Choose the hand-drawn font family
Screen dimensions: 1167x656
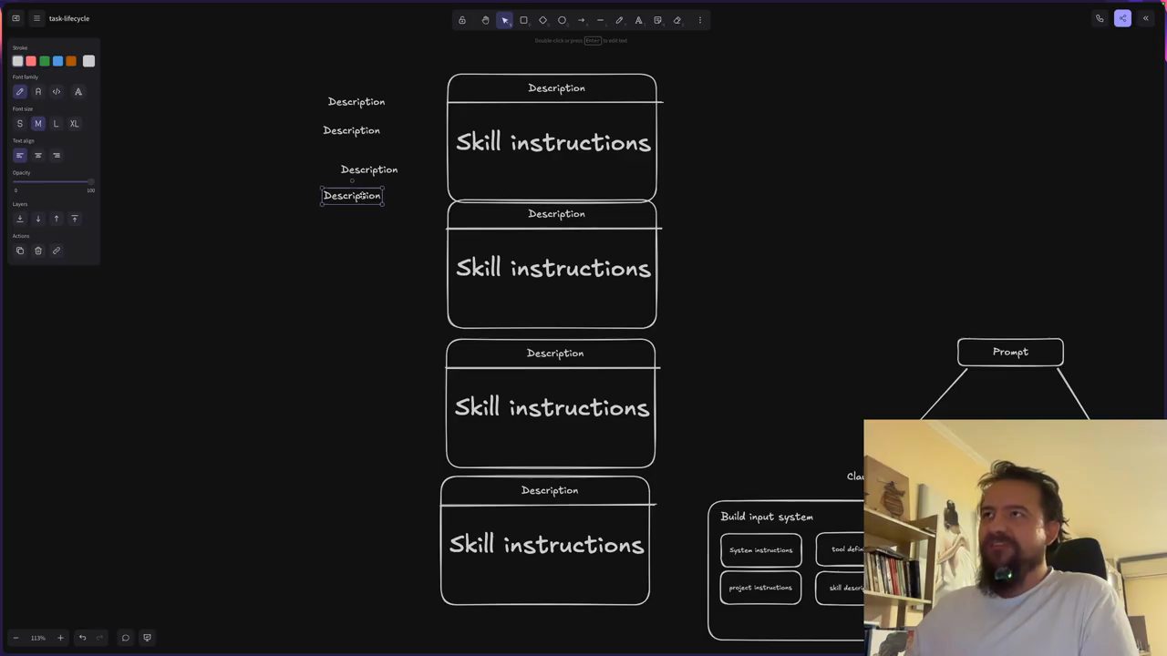click(20, 92)
